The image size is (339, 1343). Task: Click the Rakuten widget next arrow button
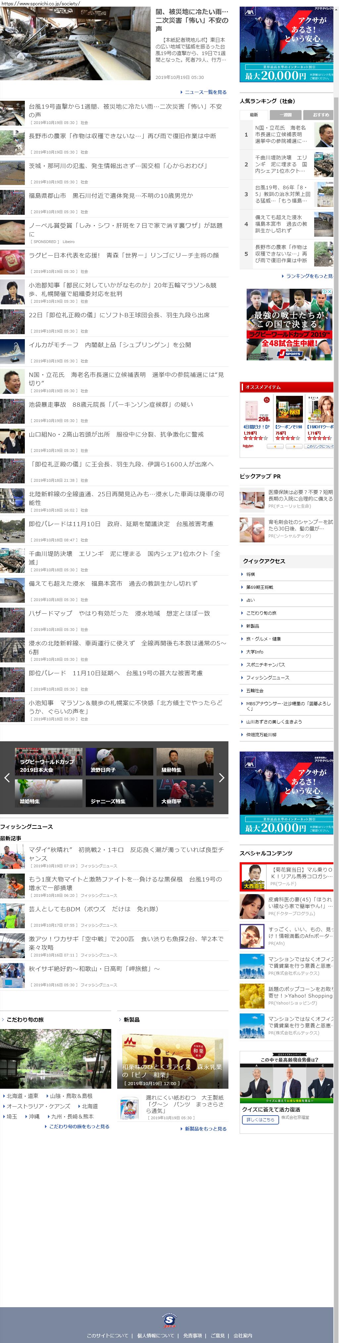coord(294,446)
